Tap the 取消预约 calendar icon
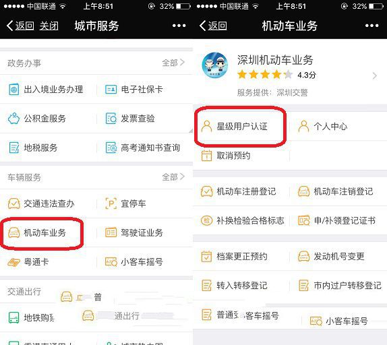 pos(206,156)
